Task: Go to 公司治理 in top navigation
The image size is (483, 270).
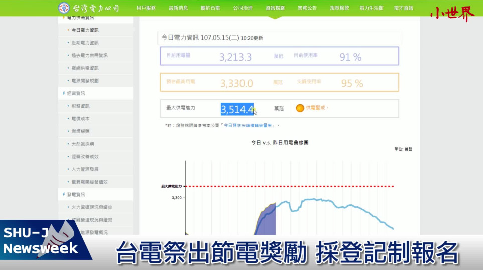Action: coord(242,8)
